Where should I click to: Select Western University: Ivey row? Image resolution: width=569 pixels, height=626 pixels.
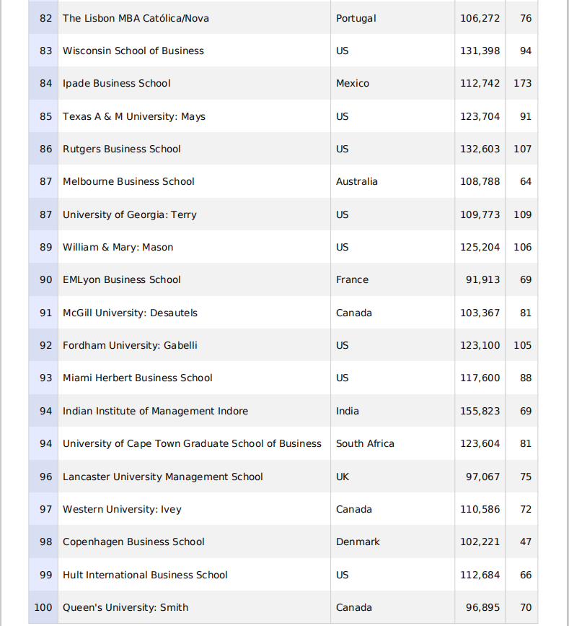[x=122, y=510]
